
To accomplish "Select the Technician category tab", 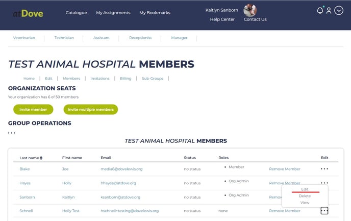I will [64, 38].
